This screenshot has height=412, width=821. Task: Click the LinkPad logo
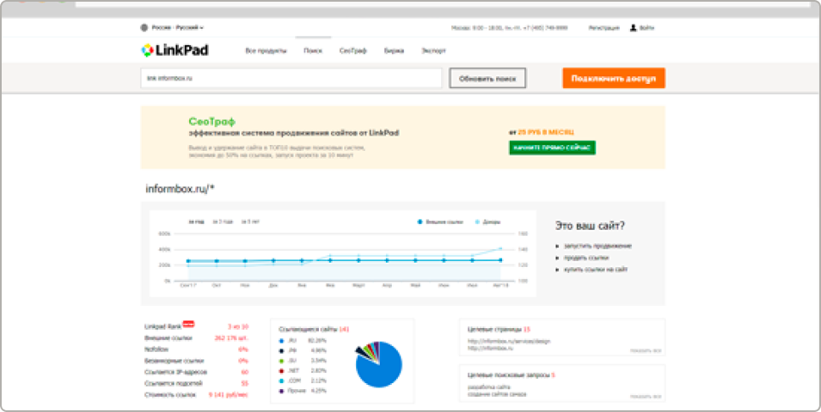click(175, 50)
